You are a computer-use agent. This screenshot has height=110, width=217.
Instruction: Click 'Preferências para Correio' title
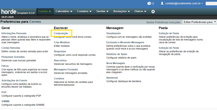coord(21,22)
